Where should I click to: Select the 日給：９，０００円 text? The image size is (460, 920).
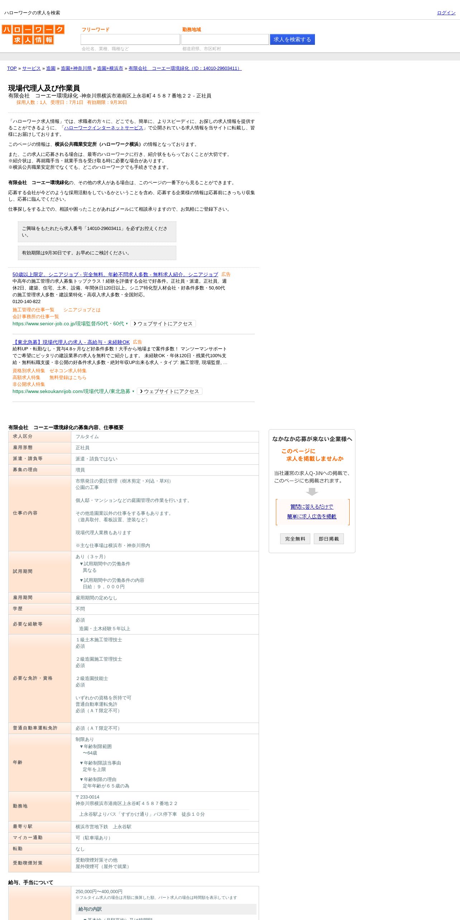(104, 587)
